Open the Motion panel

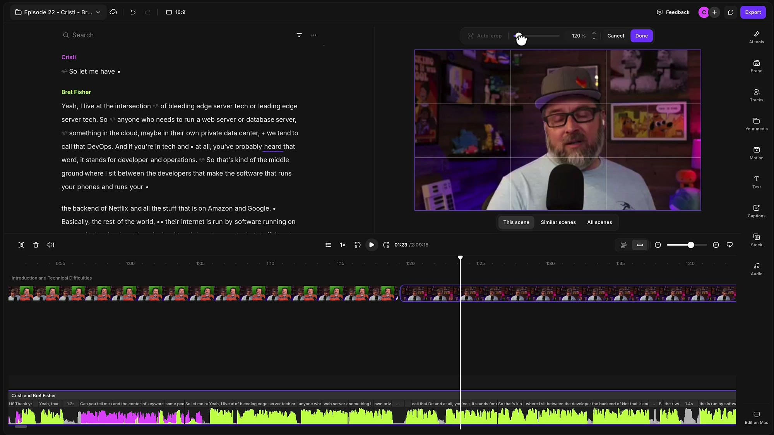click(x=756, y=153)
